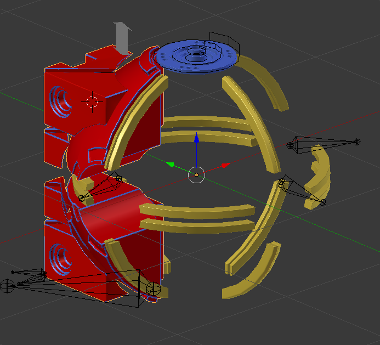Select the spot lamp between red blocks
This screenshot has width=380, height=345.
pos(100,186)
